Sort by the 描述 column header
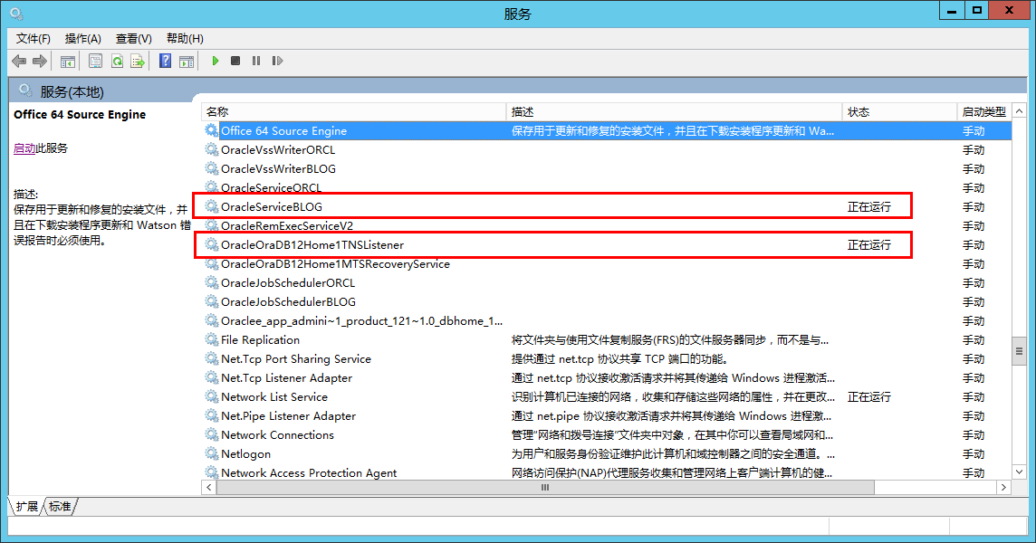The height and width of the screenshot is (543, 1036). click(x=674, y=112)
